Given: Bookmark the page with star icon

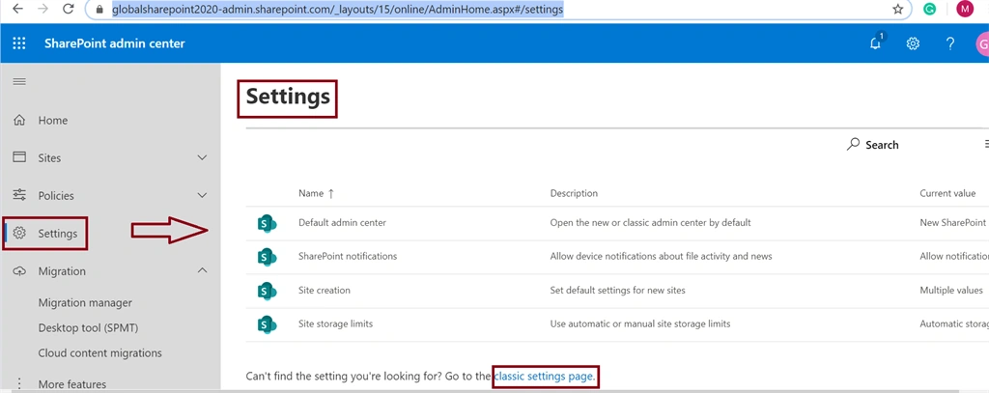Looking at the screenshot, I should tap(897, 10).
